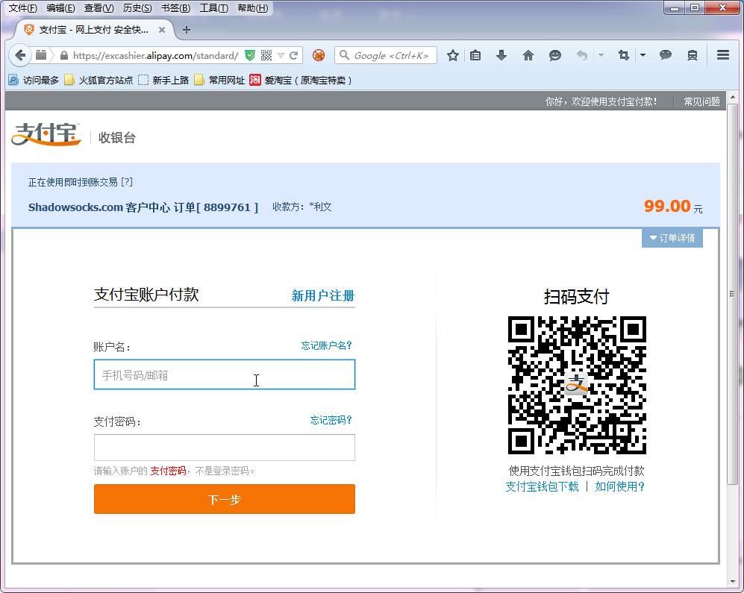Image resolution: width=744 pixels, height=593 pixels.
Task: Open the 访问最多 bookmark
Action: [34, 80]
